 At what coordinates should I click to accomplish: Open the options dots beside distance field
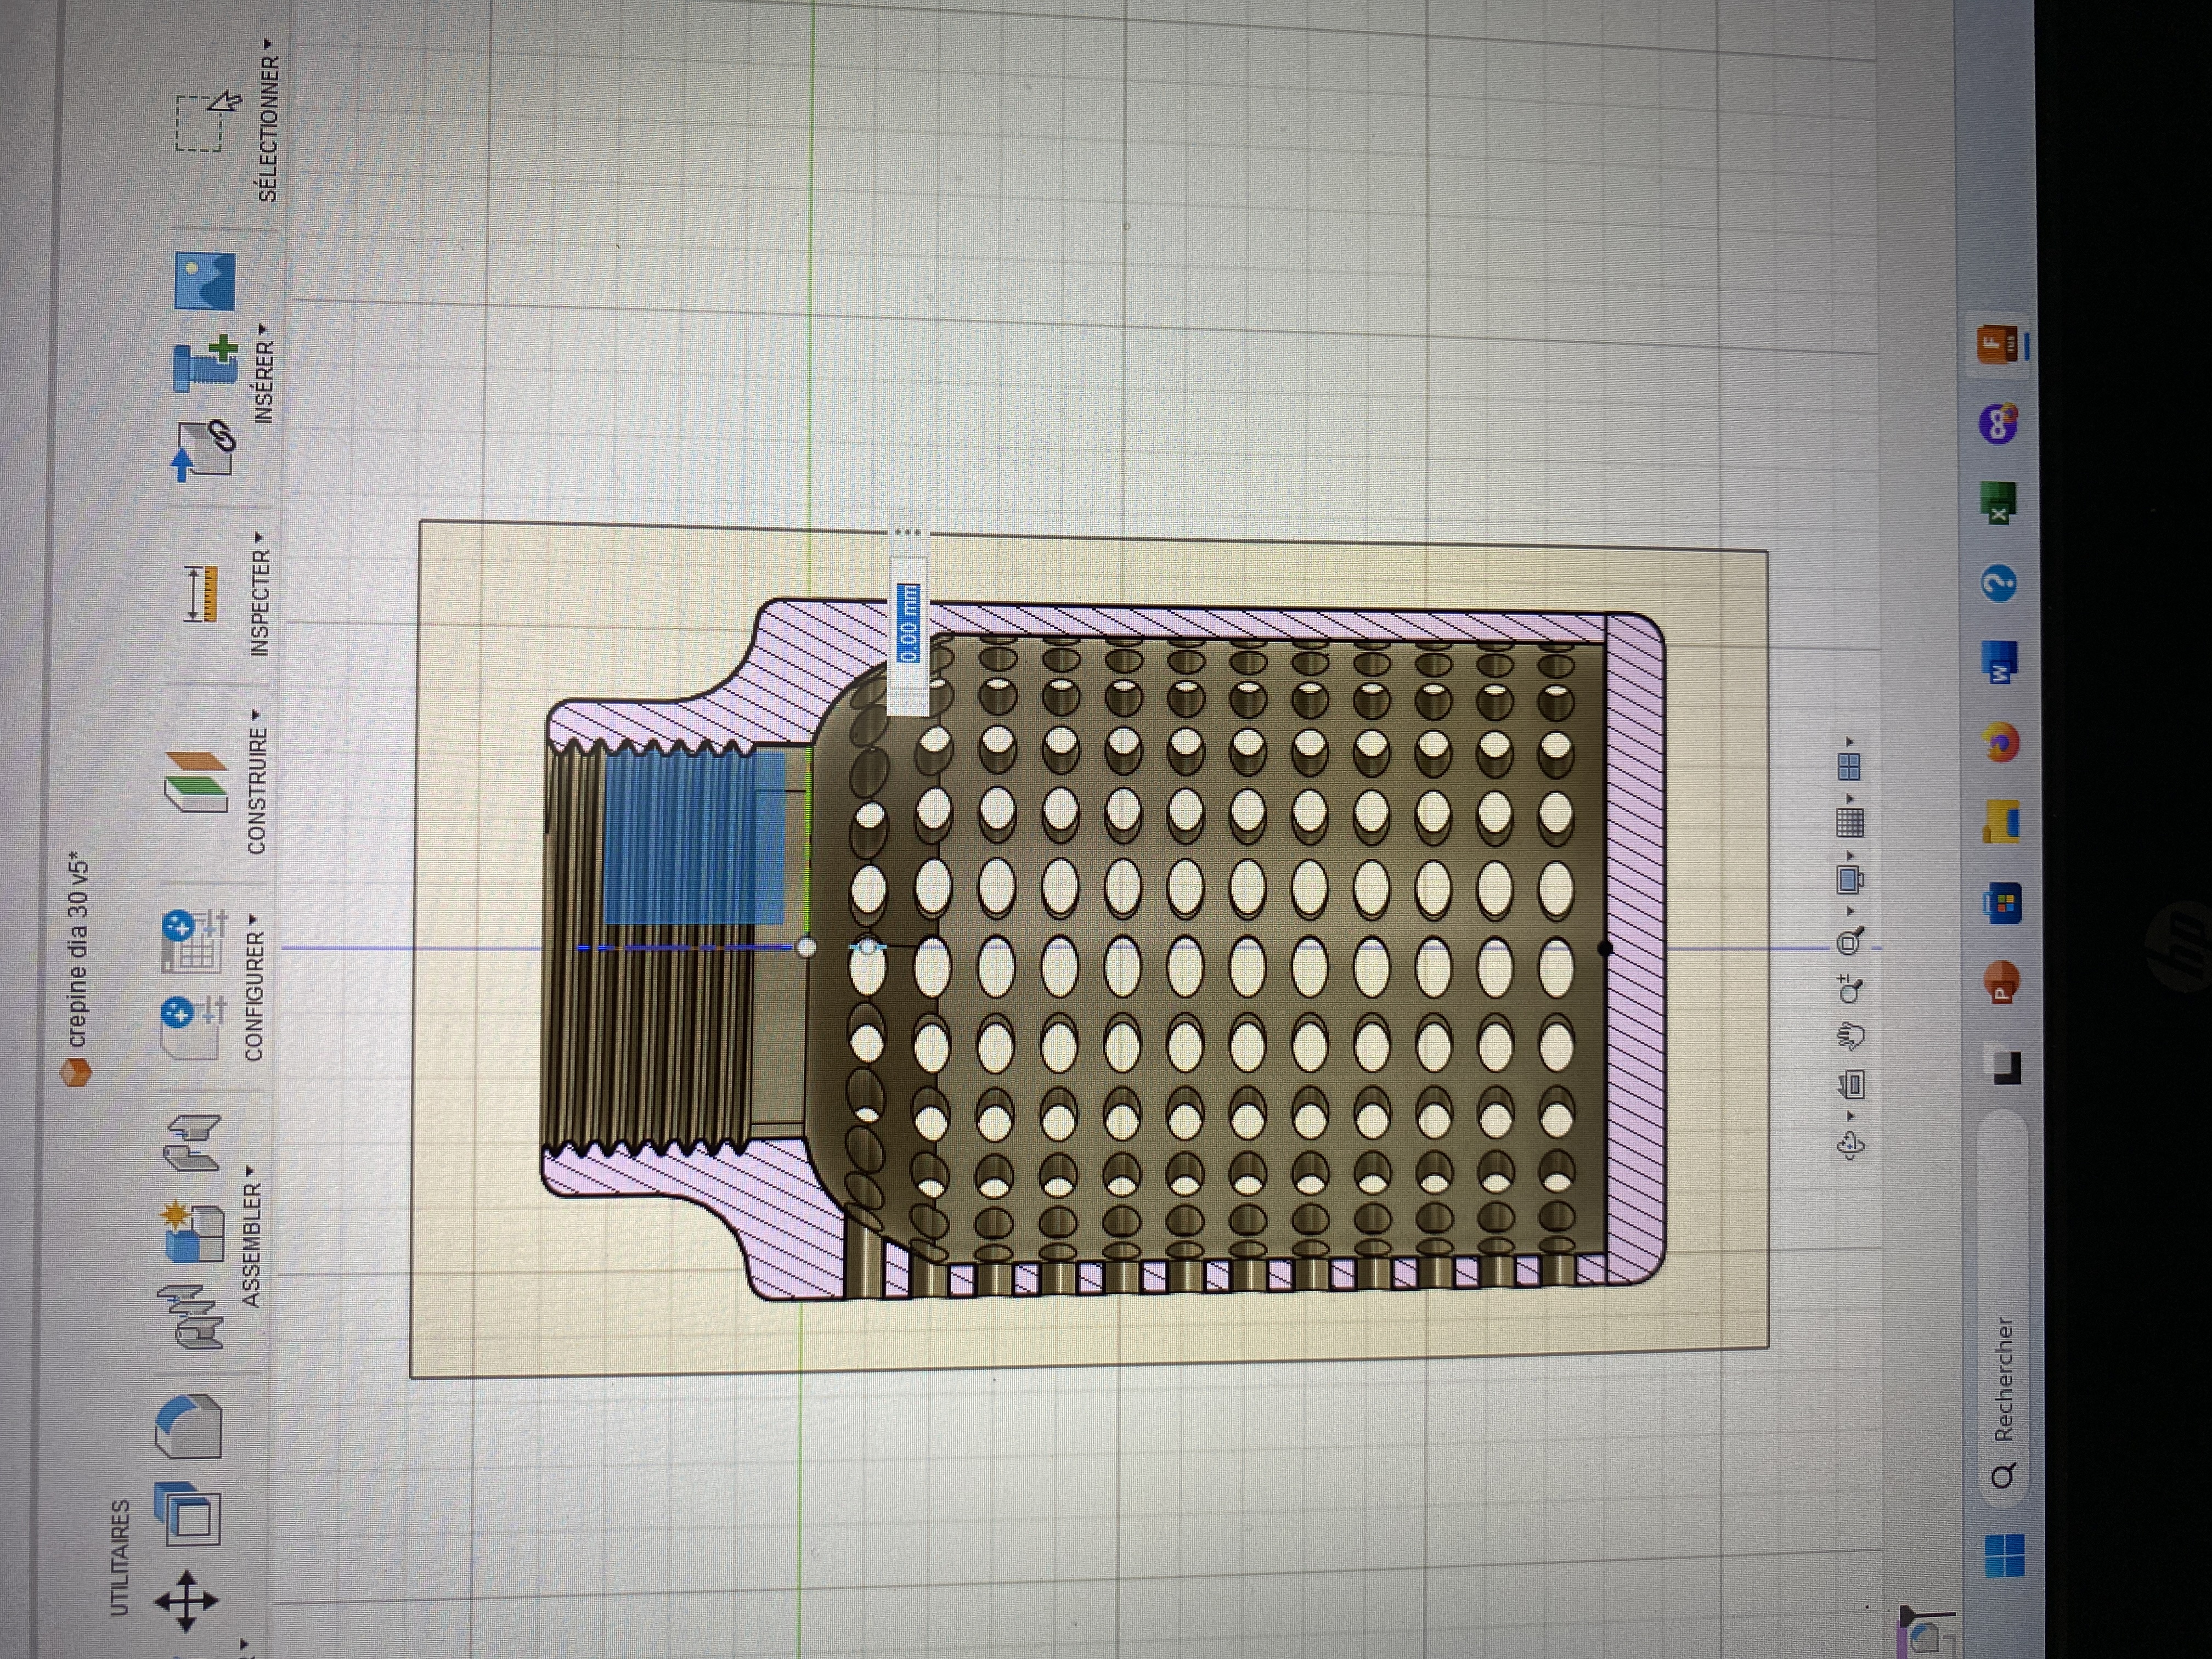pos(907,532)
